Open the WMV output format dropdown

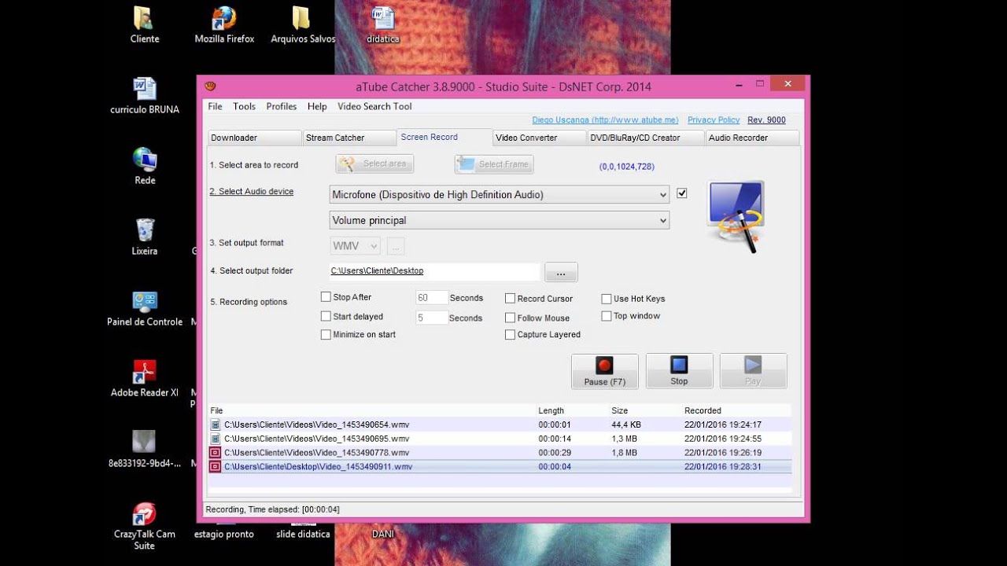pos(356,246)
